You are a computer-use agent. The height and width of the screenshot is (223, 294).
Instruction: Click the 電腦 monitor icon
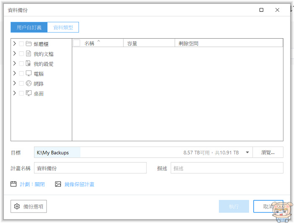pyautogui.click(x=29, y=73)
